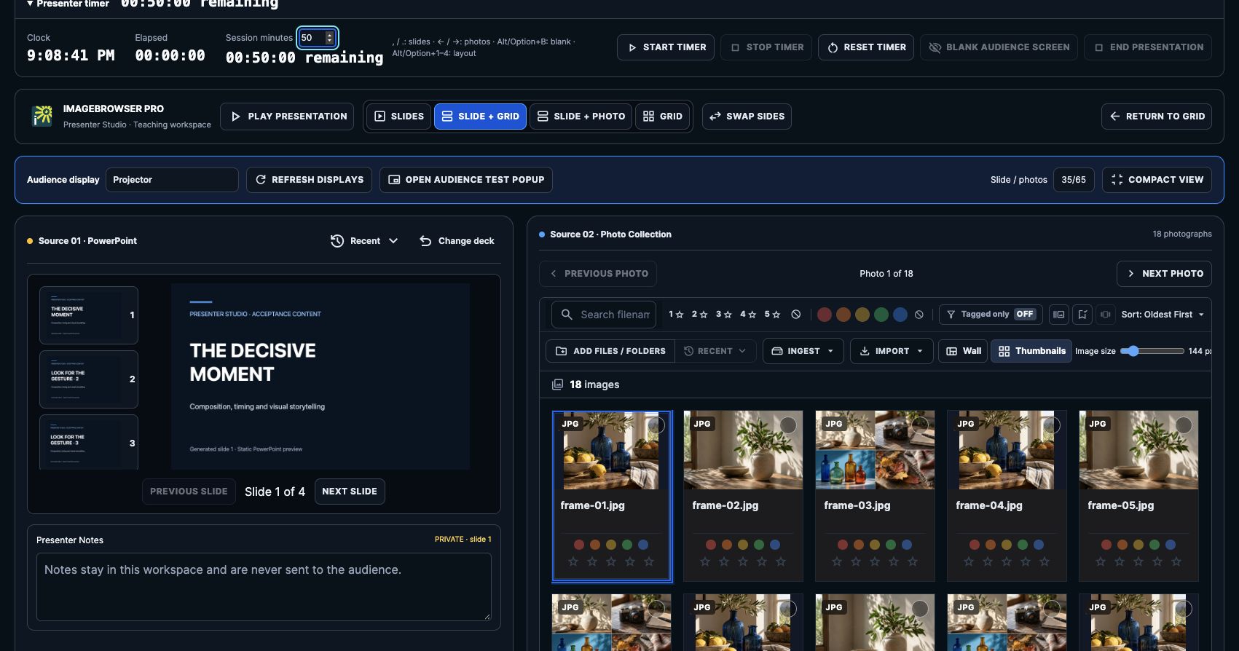This screenshot has height=651, width=1239.
Task: Toggle selection circle on frame-04.jpg thumbnail
Action: click(1052, 425)
